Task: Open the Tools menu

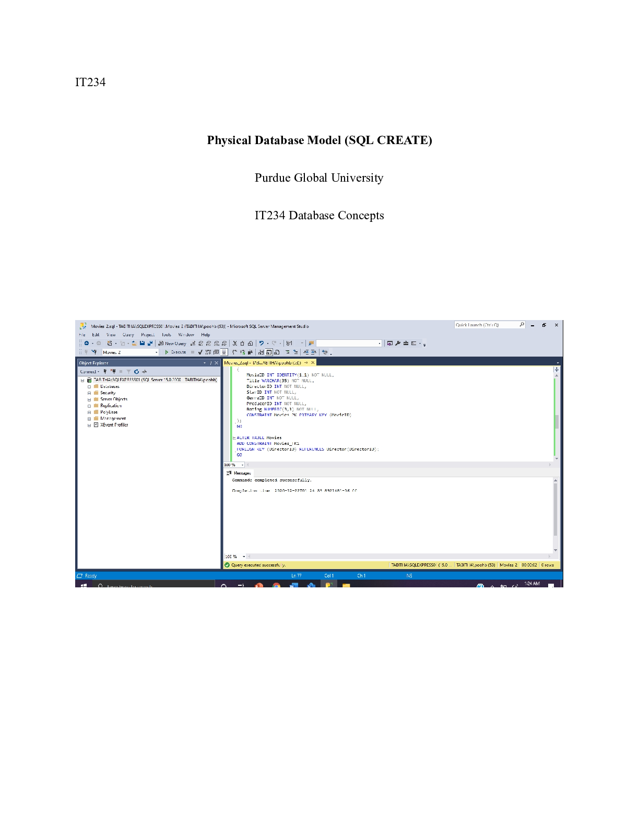Action: click(x=166, y=335)
